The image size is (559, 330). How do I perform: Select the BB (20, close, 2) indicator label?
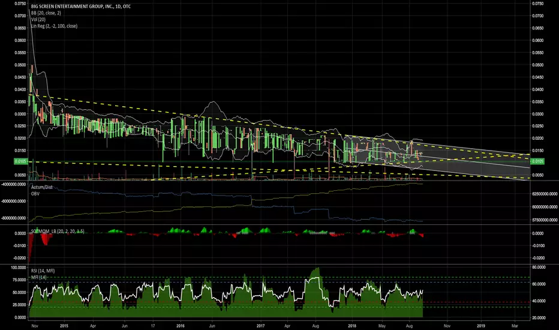tap(46, 13)
